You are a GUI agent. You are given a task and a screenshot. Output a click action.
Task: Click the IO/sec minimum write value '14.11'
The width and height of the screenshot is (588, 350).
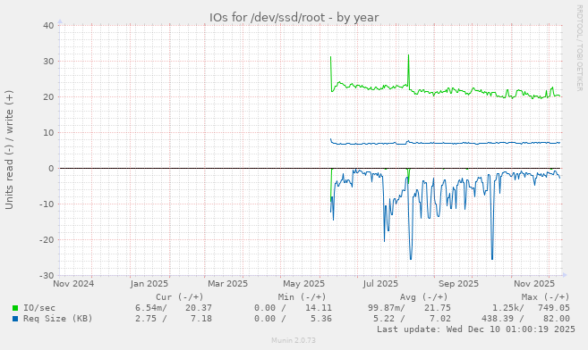click(319, 308)
